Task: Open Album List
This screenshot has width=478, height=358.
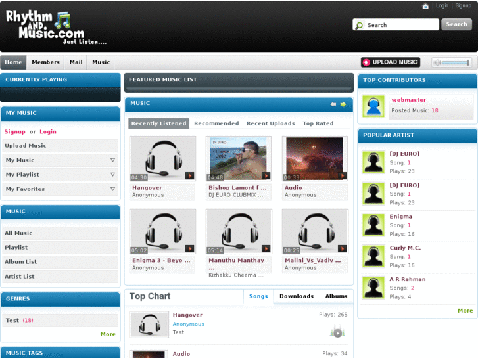Action: click(60, 262)
